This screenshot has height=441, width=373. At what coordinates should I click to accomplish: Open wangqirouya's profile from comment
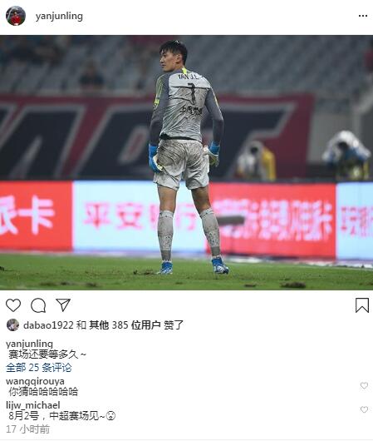35,381
